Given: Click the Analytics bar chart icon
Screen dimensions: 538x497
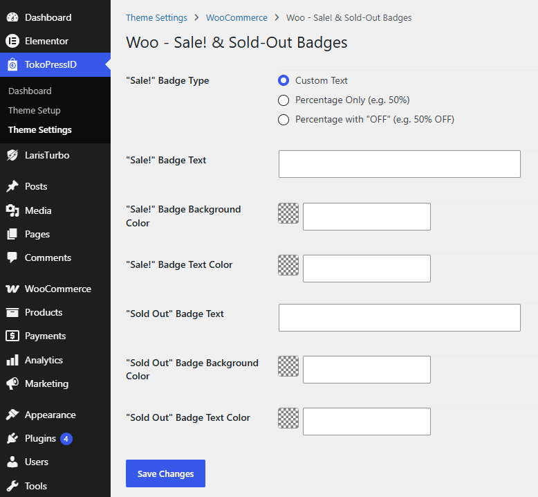Looking at the screenshot, I should (12, 361).
